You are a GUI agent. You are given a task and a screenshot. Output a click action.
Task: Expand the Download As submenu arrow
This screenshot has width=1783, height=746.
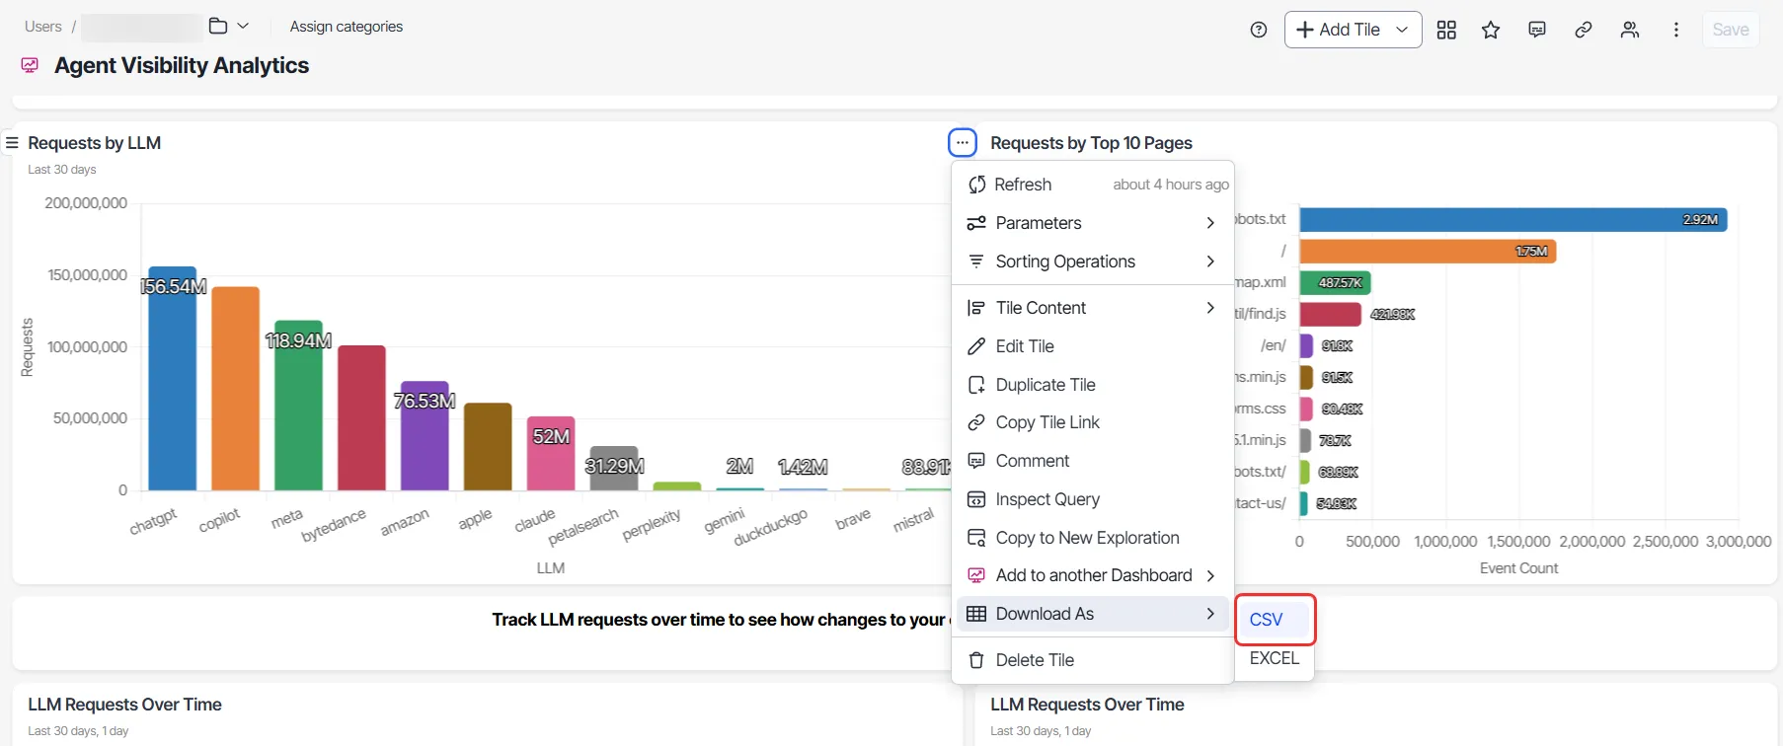pos(1210,614)
